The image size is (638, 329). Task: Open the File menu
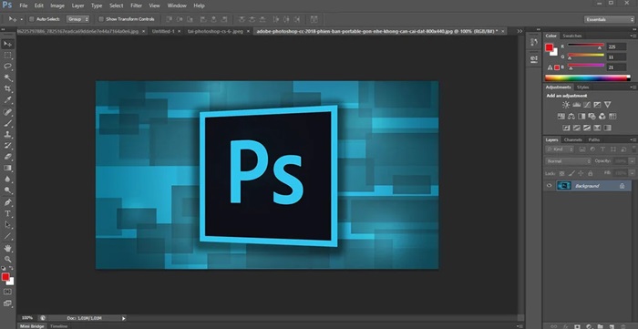(x=24, y=5)
